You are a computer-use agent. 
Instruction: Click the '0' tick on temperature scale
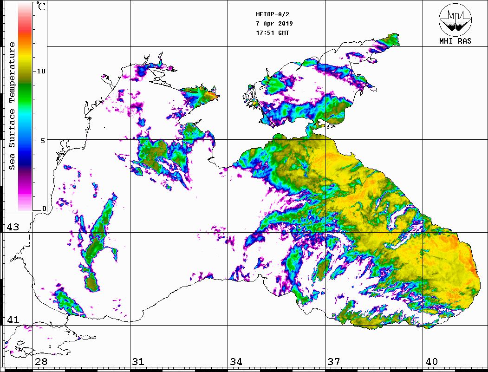coord(44,209)
